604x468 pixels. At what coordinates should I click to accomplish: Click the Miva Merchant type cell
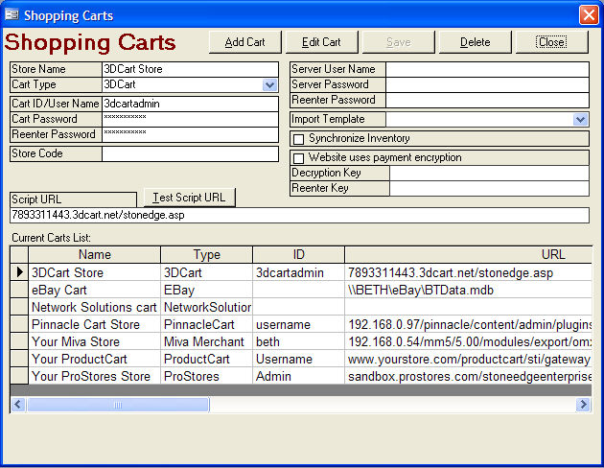206,342
